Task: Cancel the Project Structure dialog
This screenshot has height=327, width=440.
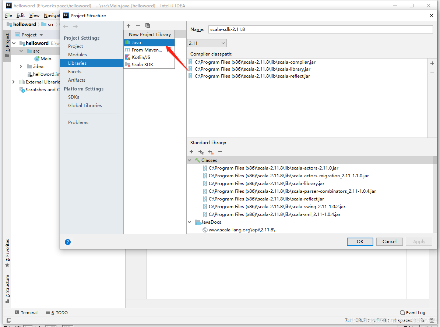Action: [x=389, y=241]
